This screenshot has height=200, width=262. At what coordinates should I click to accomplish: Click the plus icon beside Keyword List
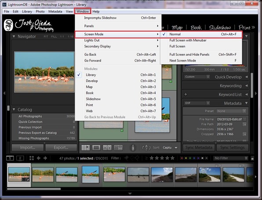click(186, 95)
